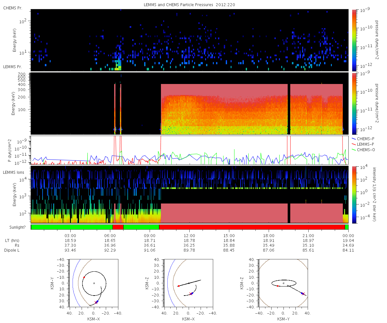The image size is (387, 323).
Task: Click the CHEMS-O legend entry
Action: tap(366, 150)
